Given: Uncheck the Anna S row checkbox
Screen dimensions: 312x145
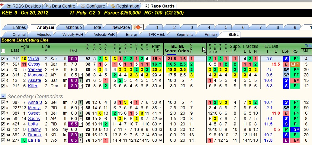Looking at the screenshot, I should (3, 102).
